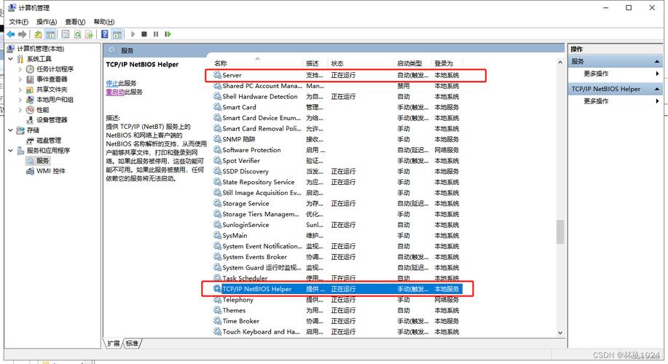The width and height of the screenshot is (668, 364).
Task: Select WMI Control in the tree
Action: tap(46, 171)
